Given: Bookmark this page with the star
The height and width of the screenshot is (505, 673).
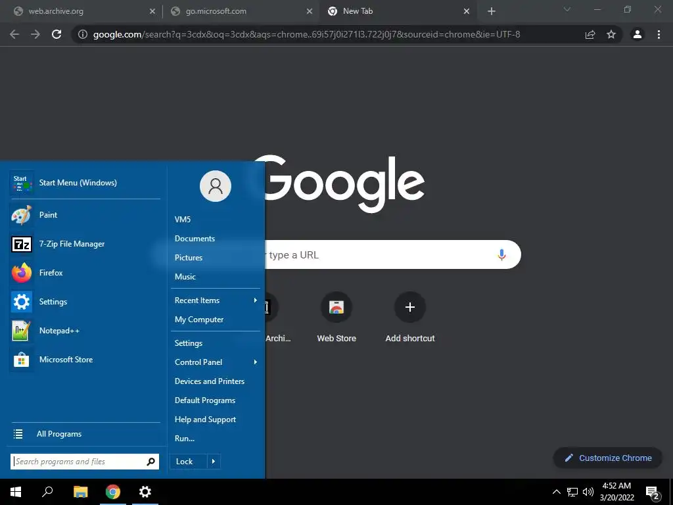Looking at the screenshot, I should (x=611, y=34).
